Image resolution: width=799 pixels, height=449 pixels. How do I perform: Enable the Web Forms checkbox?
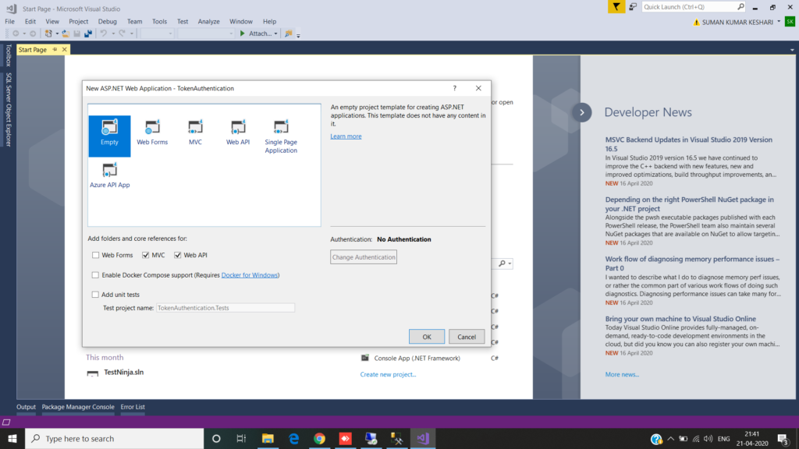pyautogui.click(x=95, y=255)
